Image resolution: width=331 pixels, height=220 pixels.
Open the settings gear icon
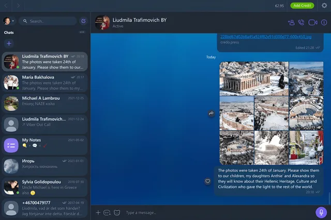tap(324, 5)
